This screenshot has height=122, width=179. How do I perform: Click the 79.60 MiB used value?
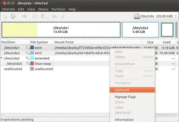tap(167, 53)
